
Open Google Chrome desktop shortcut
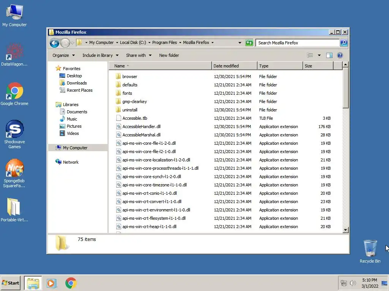(x=14, y=94)
